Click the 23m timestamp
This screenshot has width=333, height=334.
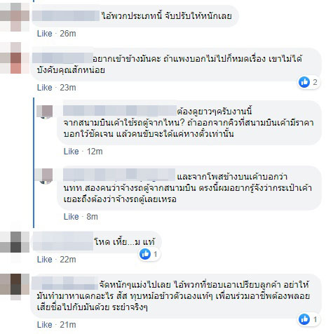(x=68, y=88)
